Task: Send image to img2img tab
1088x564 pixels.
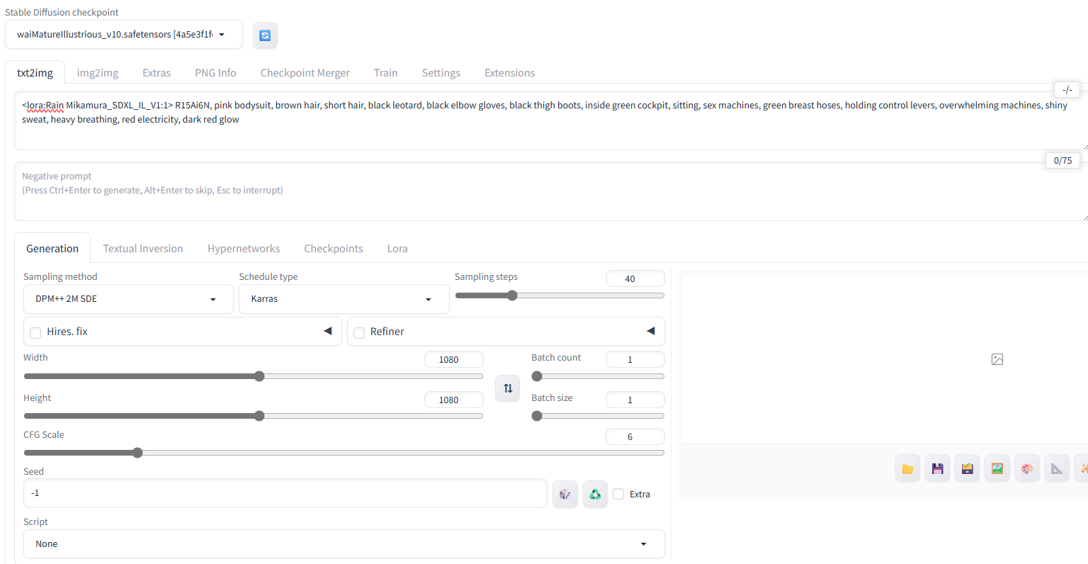Action: [997, 468]
